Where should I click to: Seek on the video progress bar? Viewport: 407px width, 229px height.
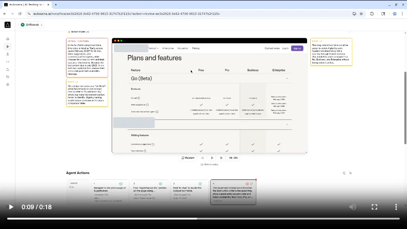pyautogui.click(x=203, y=219)
